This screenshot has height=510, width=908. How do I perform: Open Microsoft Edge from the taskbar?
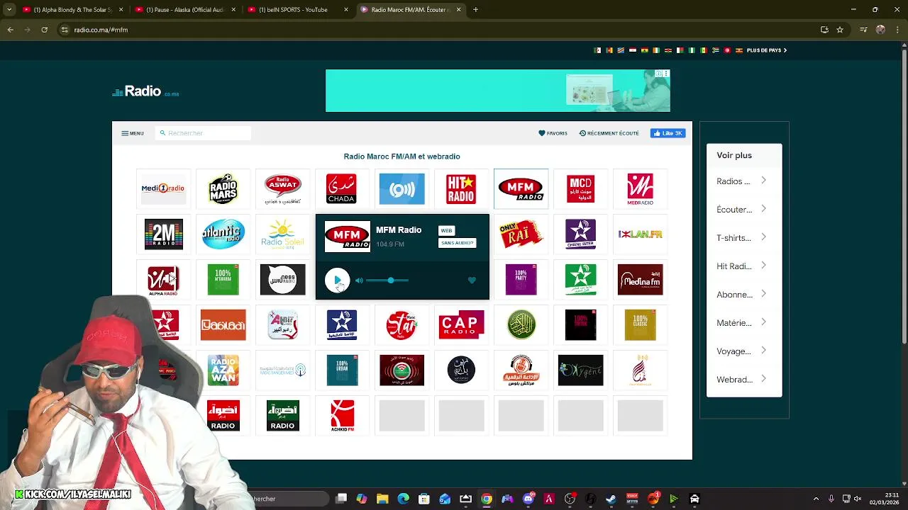point(403,499)
